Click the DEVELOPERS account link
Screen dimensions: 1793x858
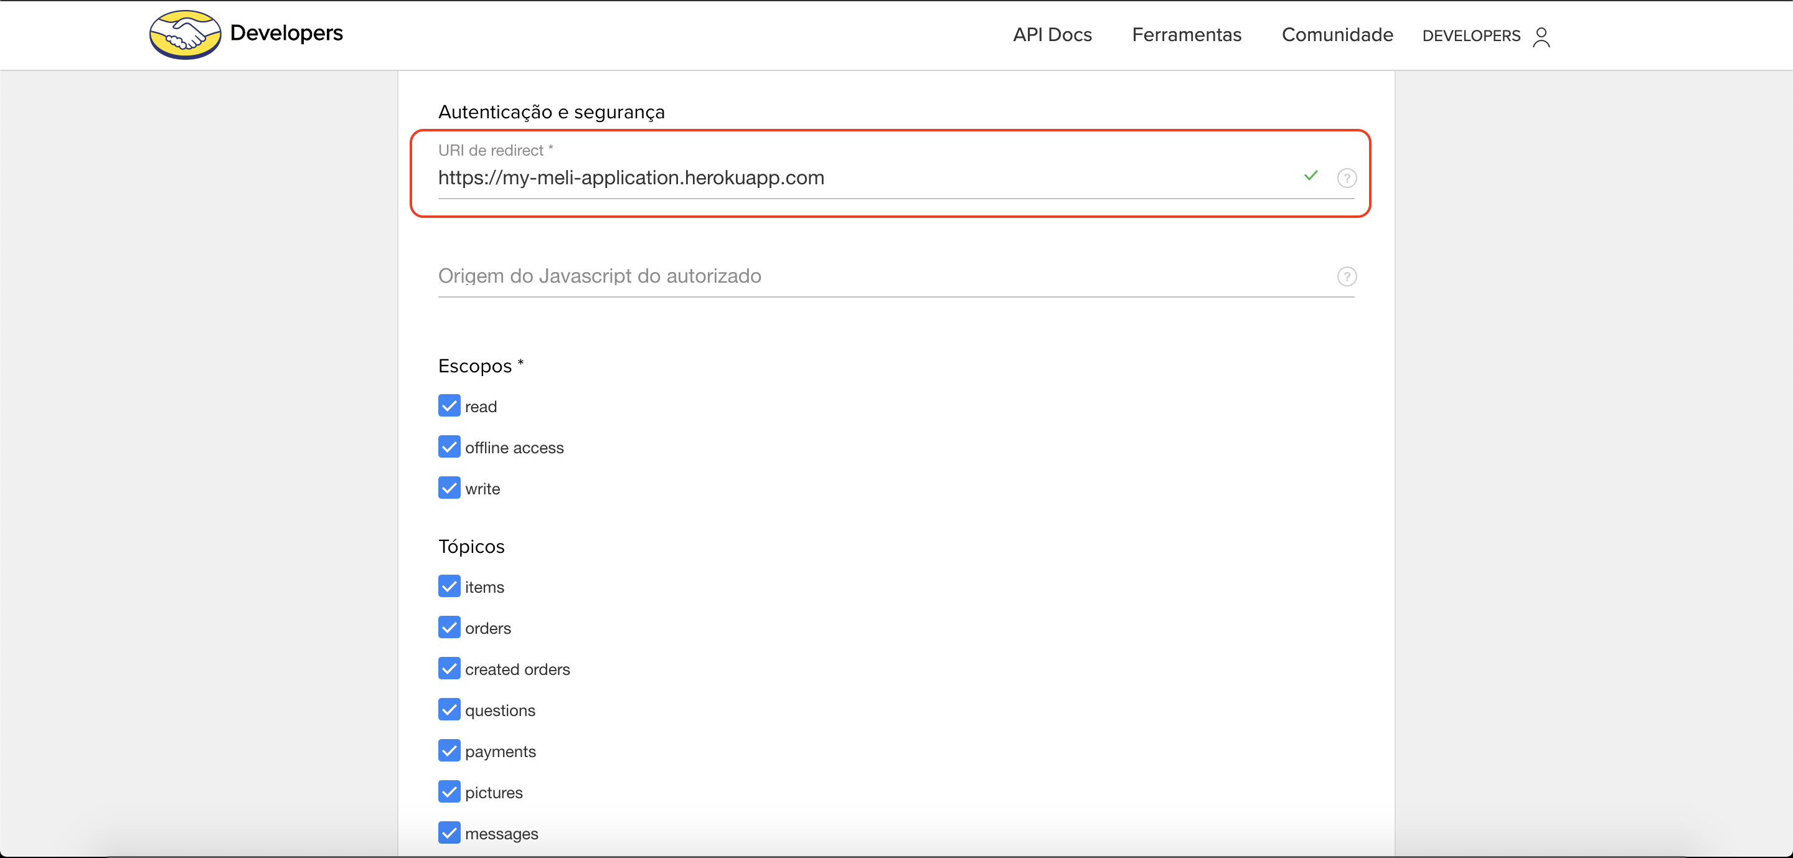tap(1471, 36)
